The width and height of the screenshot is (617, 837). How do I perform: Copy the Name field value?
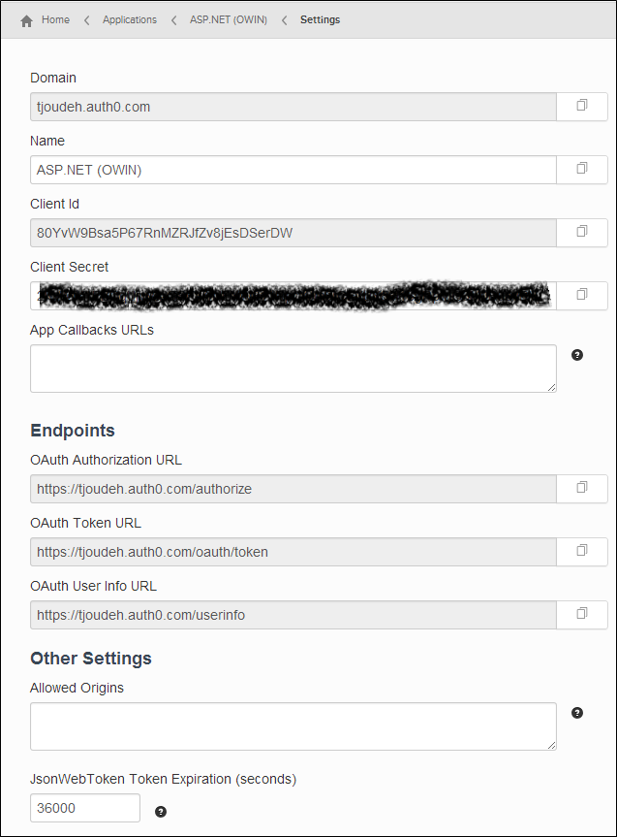(582, 169)
